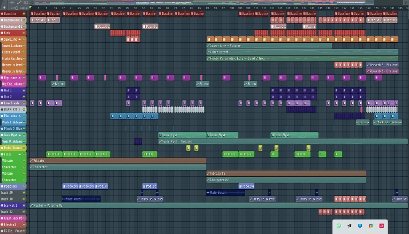Image resolution: width=409 pixels, height=234 pixels.
Task: Mute the Low Crash track
Action: pyautogui.click(x=24, y=103)
